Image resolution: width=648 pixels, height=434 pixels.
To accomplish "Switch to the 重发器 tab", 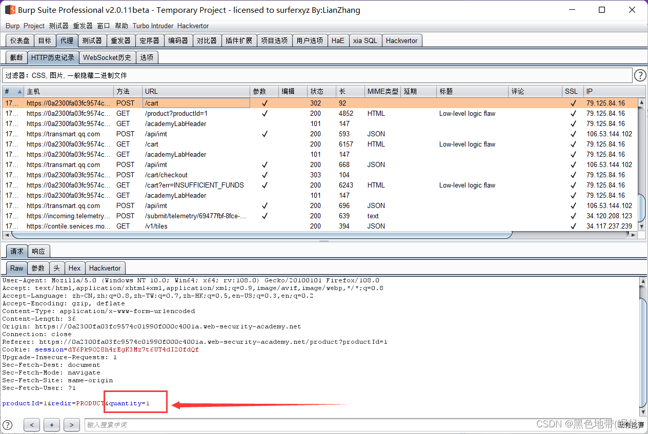I will click(121, 40).
